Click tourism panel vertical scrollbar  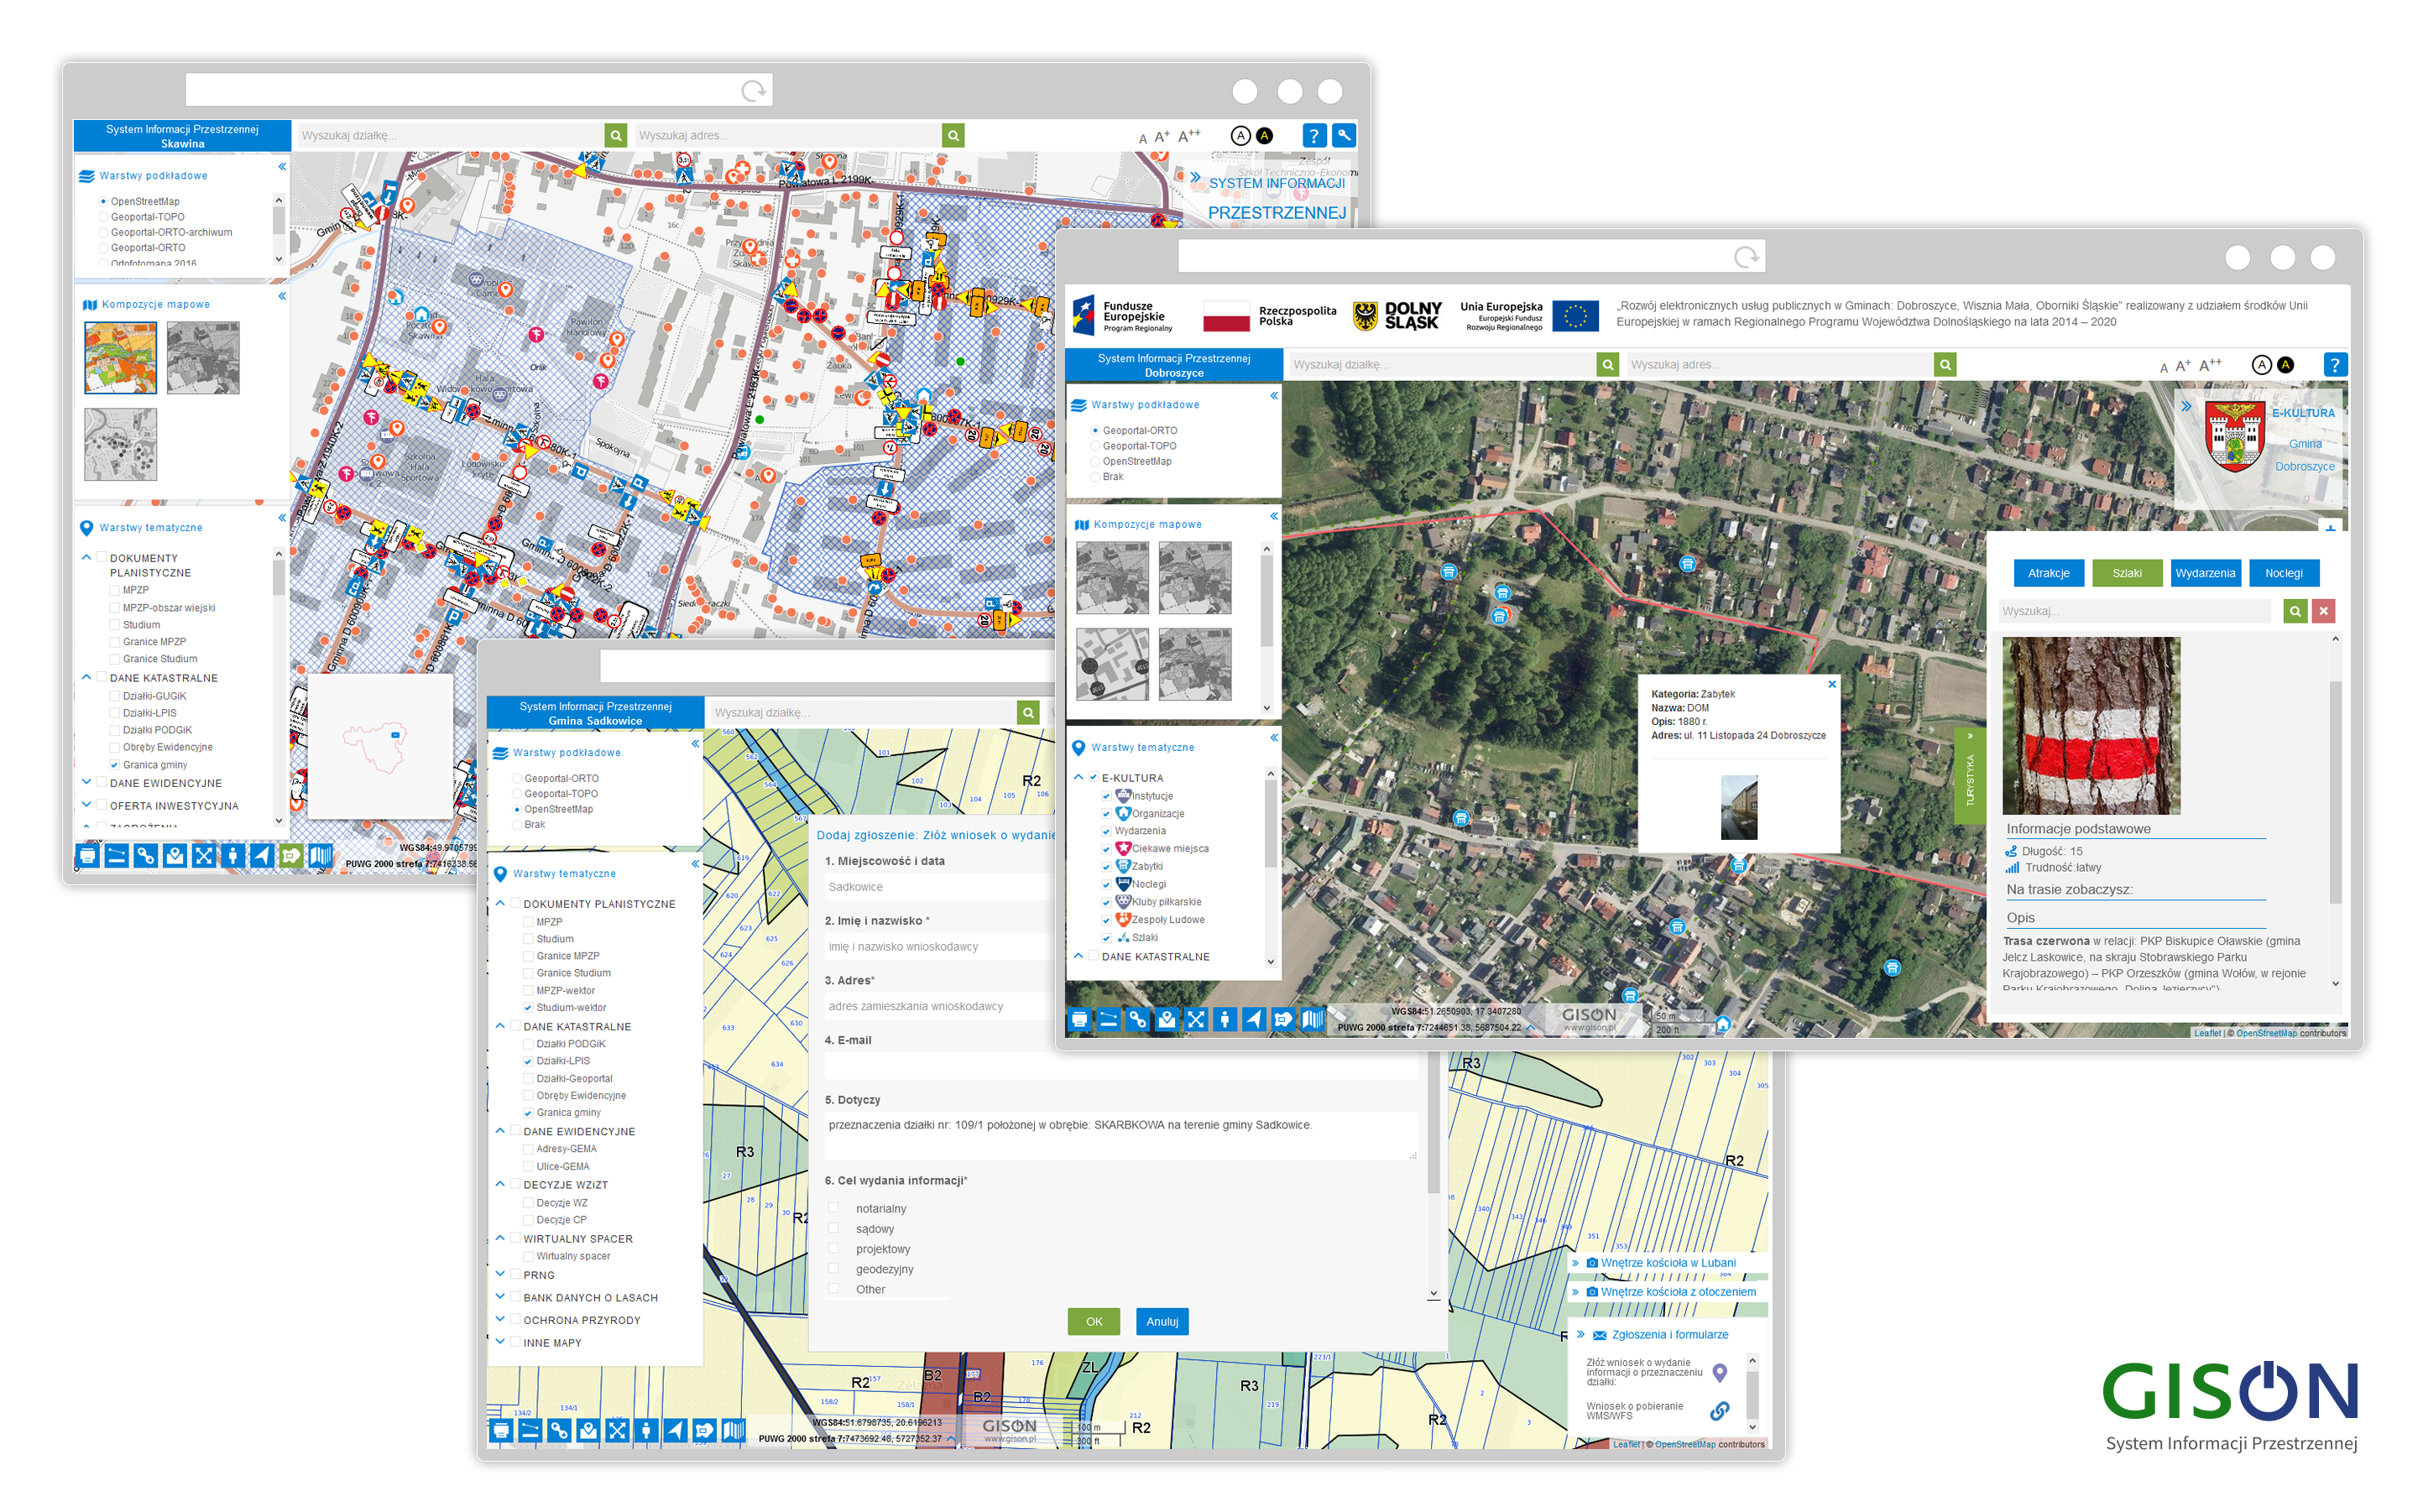2336,810
